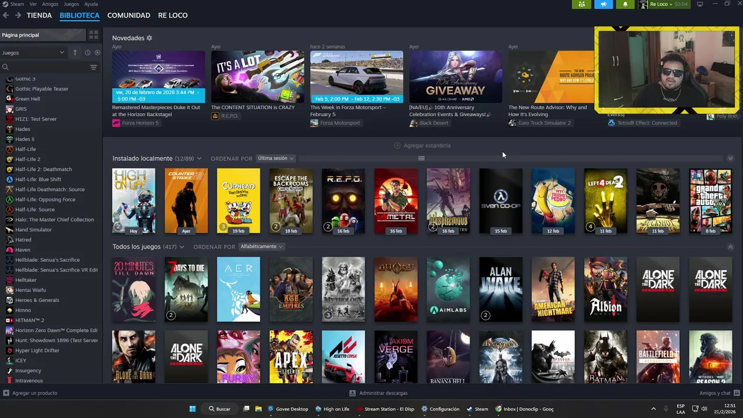Go back with the left arrow button

pyautogui.click(x=5, y=15)
